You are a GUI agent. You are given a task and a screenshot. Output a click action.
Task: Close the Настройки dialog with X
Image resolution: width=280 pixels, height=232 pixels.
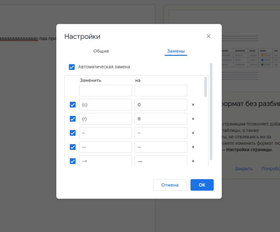point(209,36)
